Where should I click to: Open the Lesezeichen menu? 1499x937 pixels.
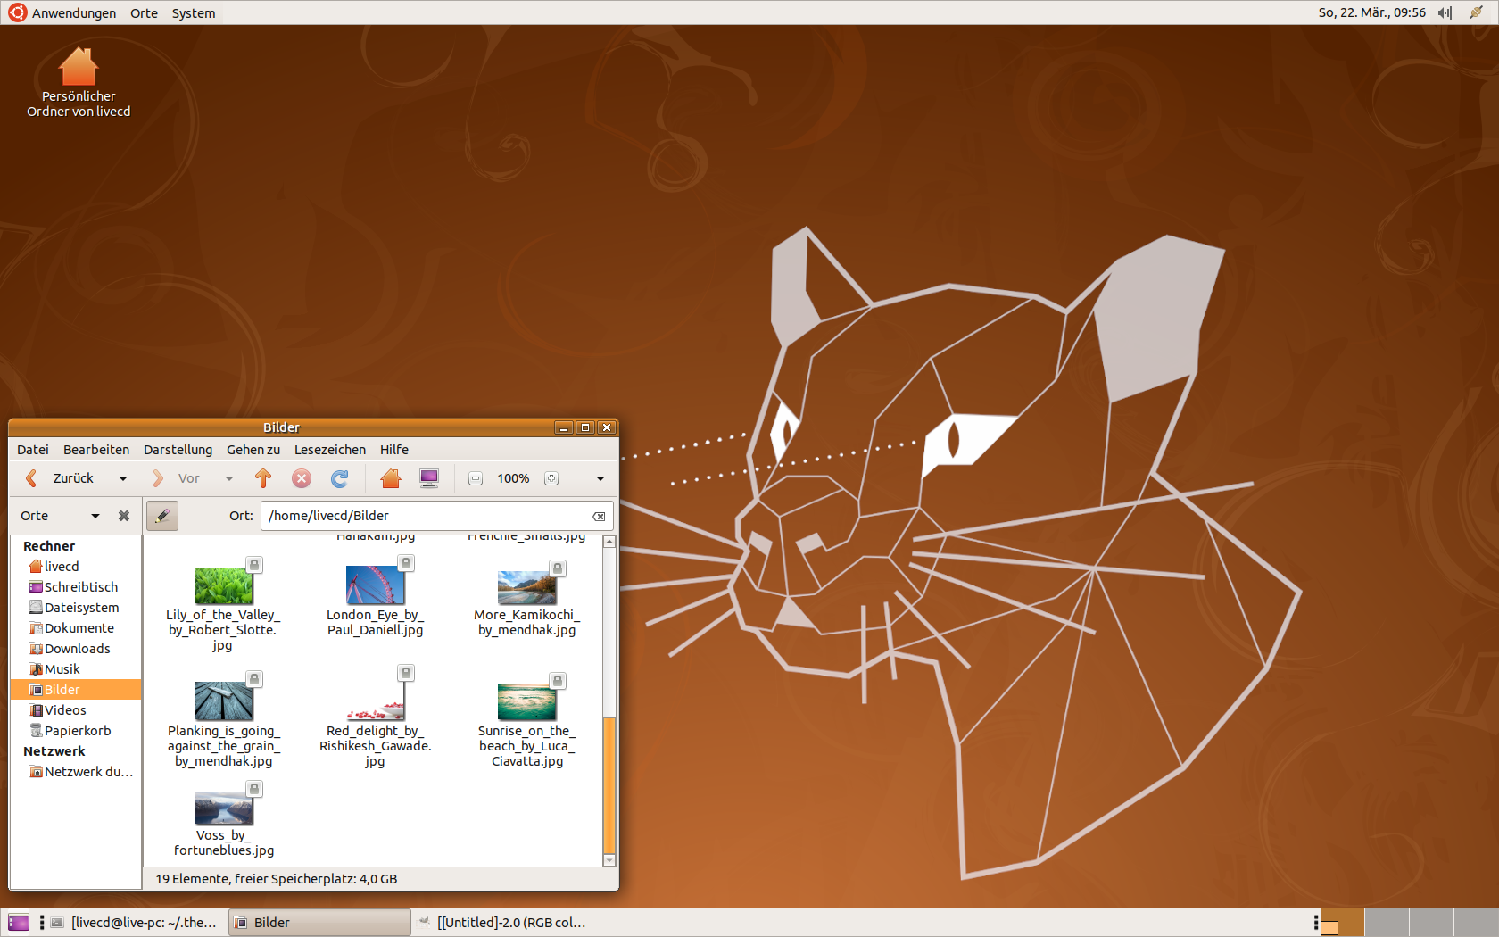click(x=330, y=450)
